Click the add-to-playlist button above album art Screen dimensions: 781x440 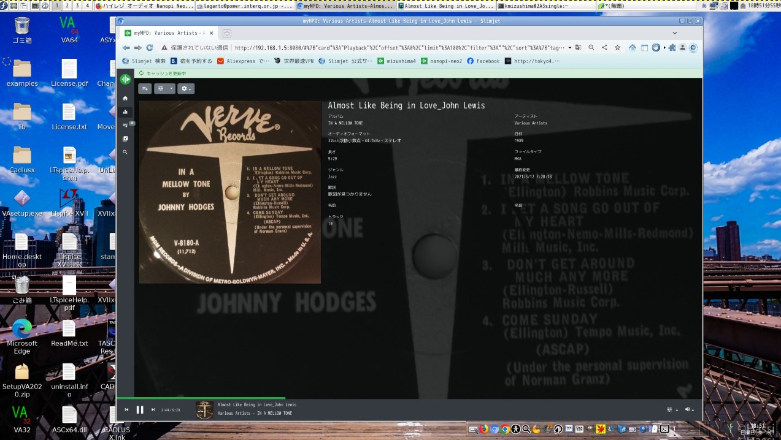pyautogui.click(x=145, y=89)
